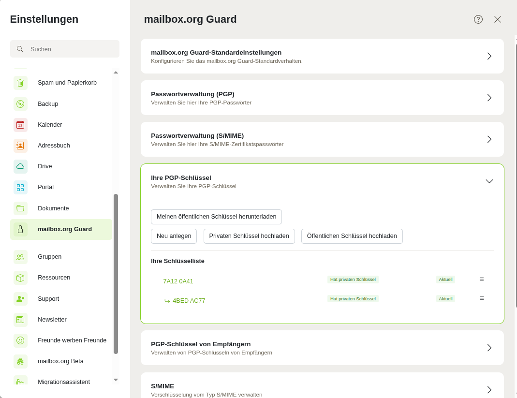Click Hat privaten Schlüssel badge for 7A12 0A41
Screen dimensions: 517x398
tap(353, 280)
